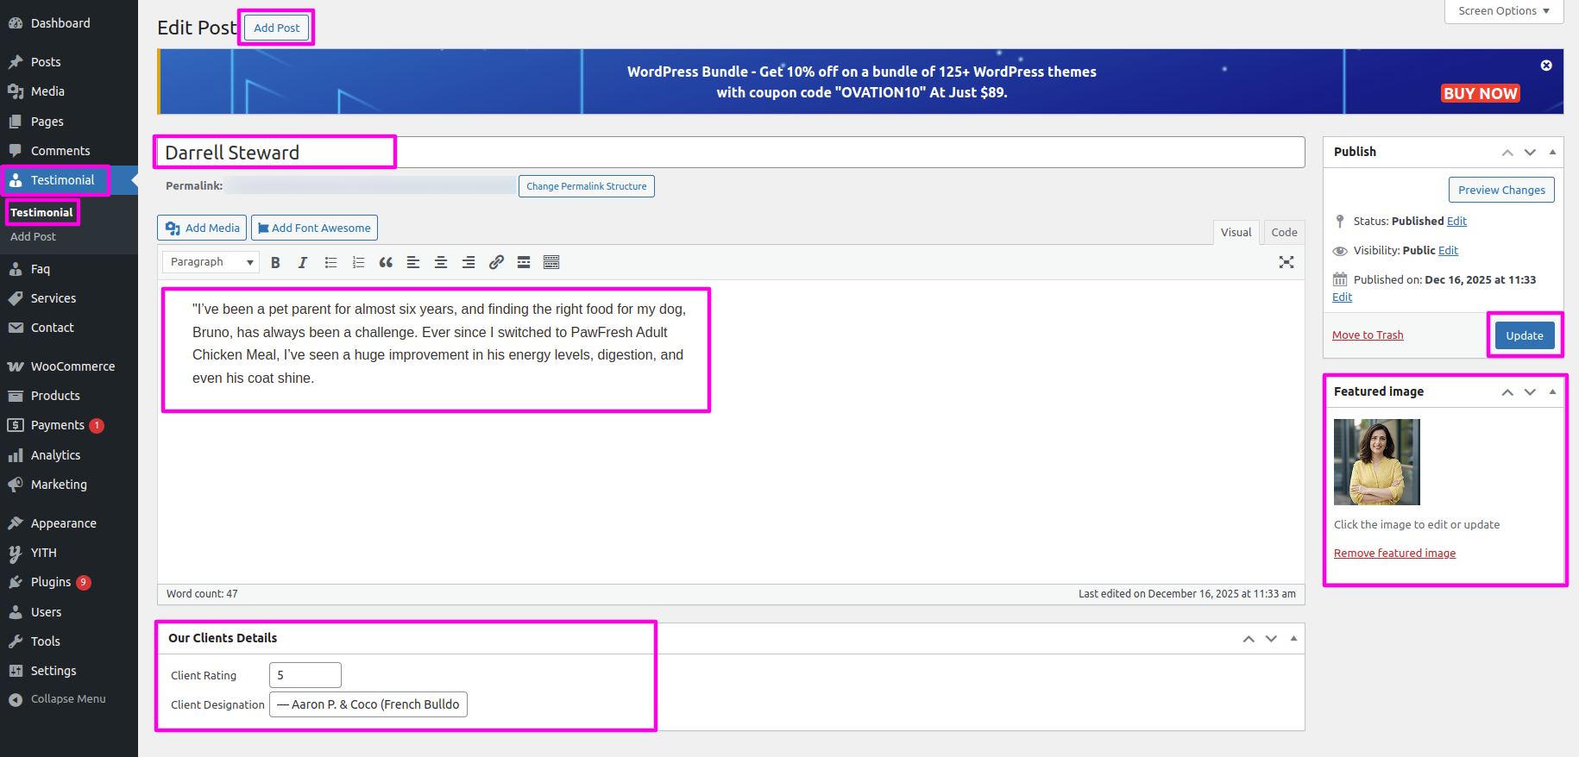
Task: Insert Read More tag
Action: coord(524,263)
